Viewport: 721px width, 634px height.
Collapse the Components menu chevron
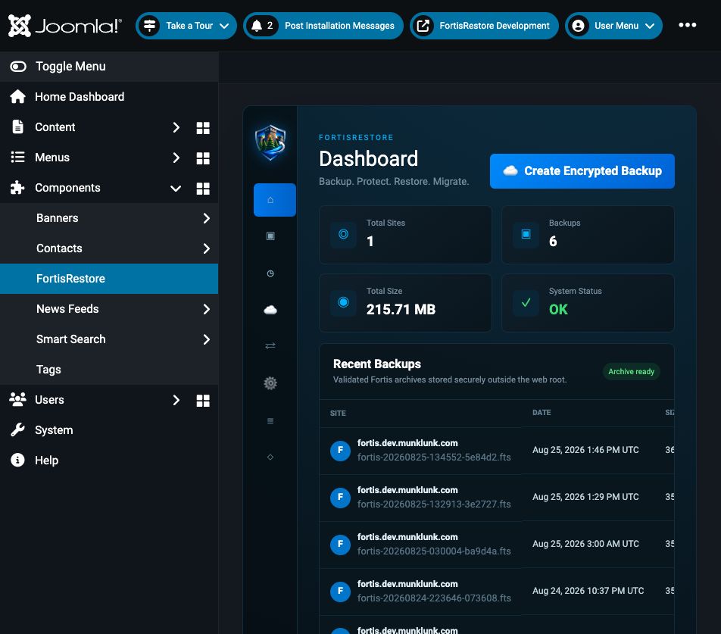pyautogui.click(x=176, y=188)
